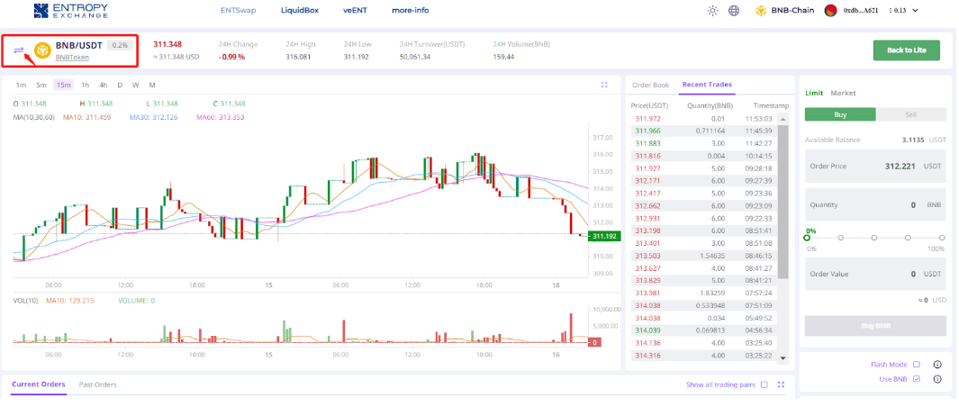The image size is (959, 407).
Task: Check Show all trading pairs
Action: click(x=764, y=385)
